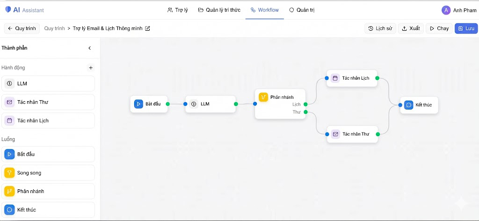The image size is (479, 221).
Task: Select Tác nhân Lịch sidebar component
Action: click(48, 121)
